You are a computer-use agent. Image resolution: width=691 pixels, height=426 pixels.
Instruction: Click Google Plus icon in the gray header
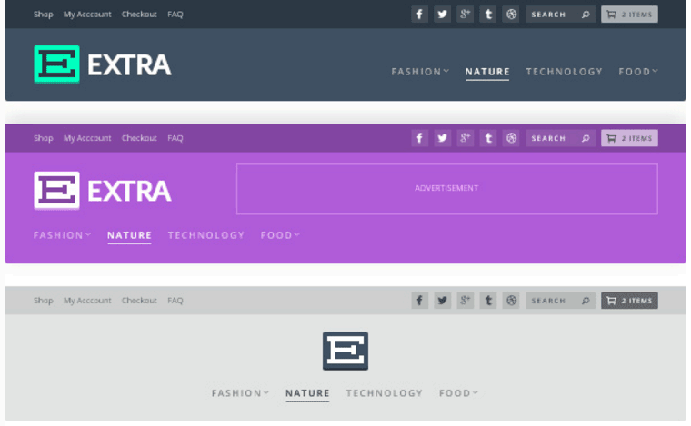(465, 301)
